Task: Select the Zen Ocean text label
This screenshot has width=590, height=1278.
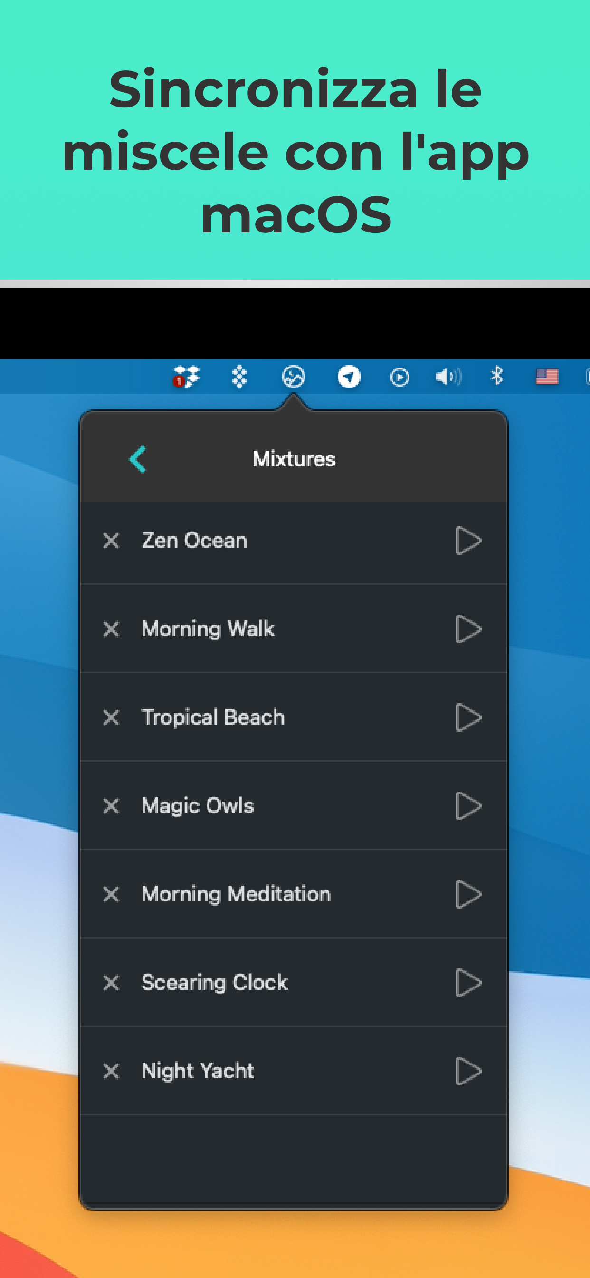Action: pyautogui.click(x=194, y=541)
